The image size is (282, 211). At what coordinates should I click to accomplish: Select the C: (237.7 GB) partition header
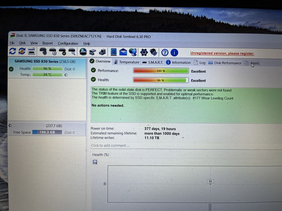pyautogui.click(x=47, y=126)
